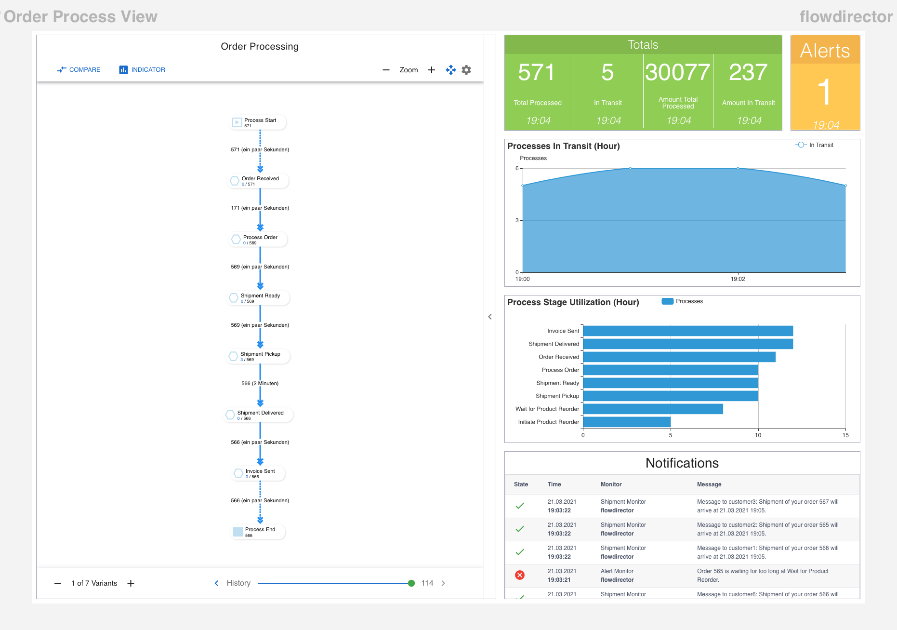Step history back with left chevron
The image size is (897, 630).
pyautogui.click(x=216, y=583)
